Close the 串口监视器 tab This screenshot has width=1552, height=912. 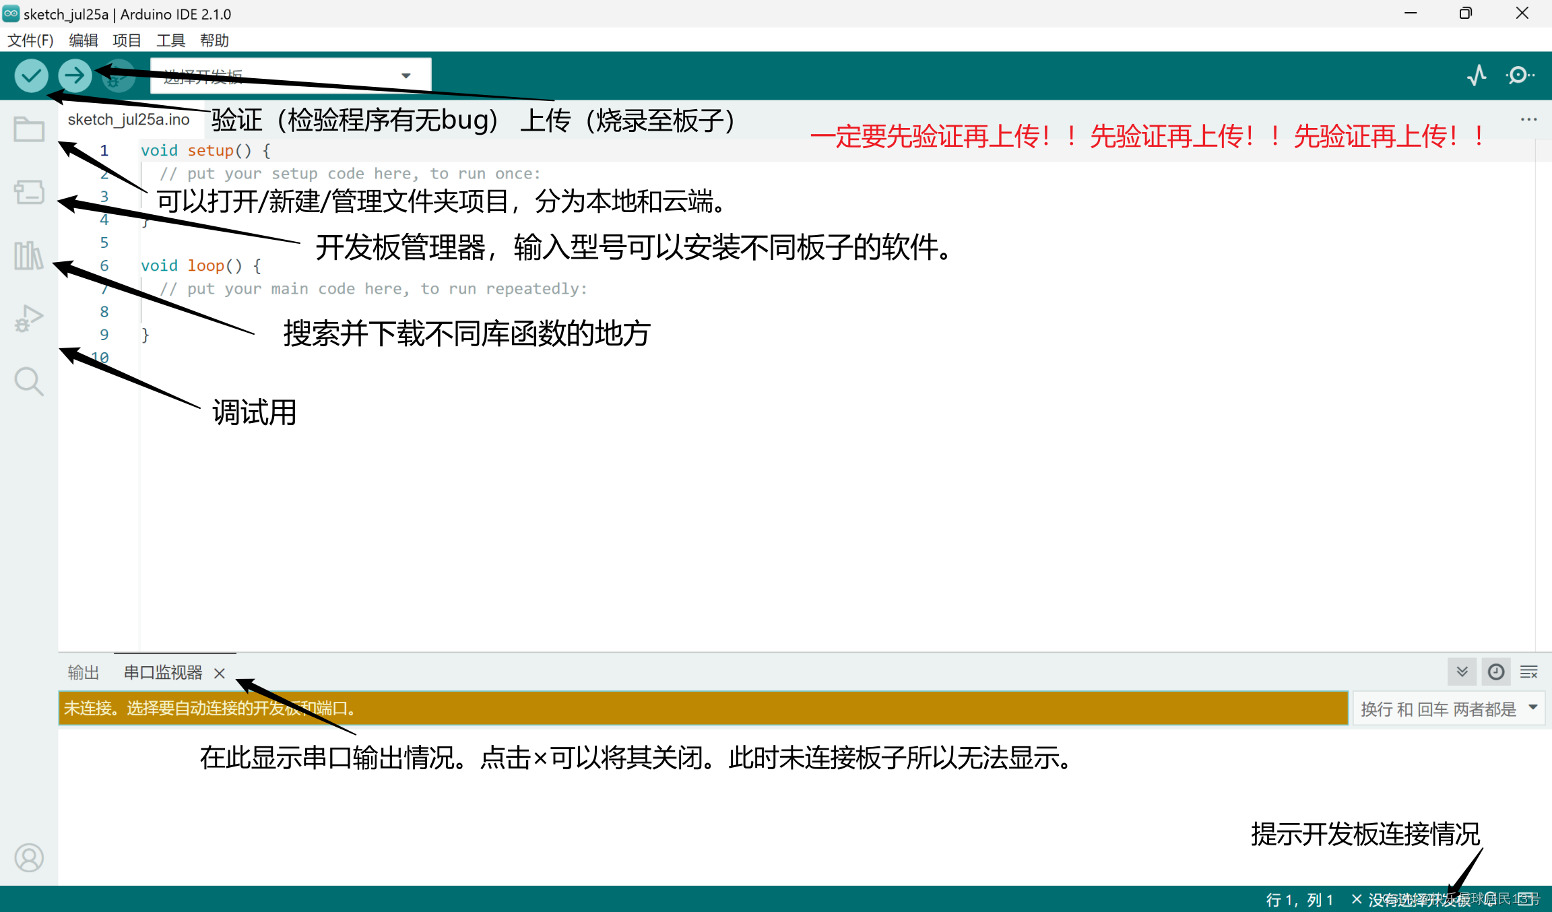(219, 673)
